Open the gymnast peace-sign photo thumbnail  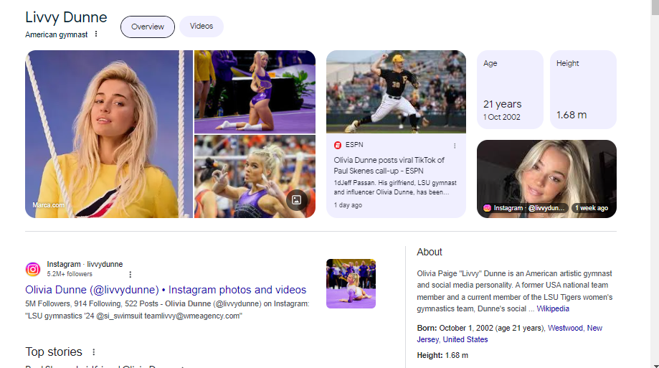pyautogui.click(x=255, y=176)
